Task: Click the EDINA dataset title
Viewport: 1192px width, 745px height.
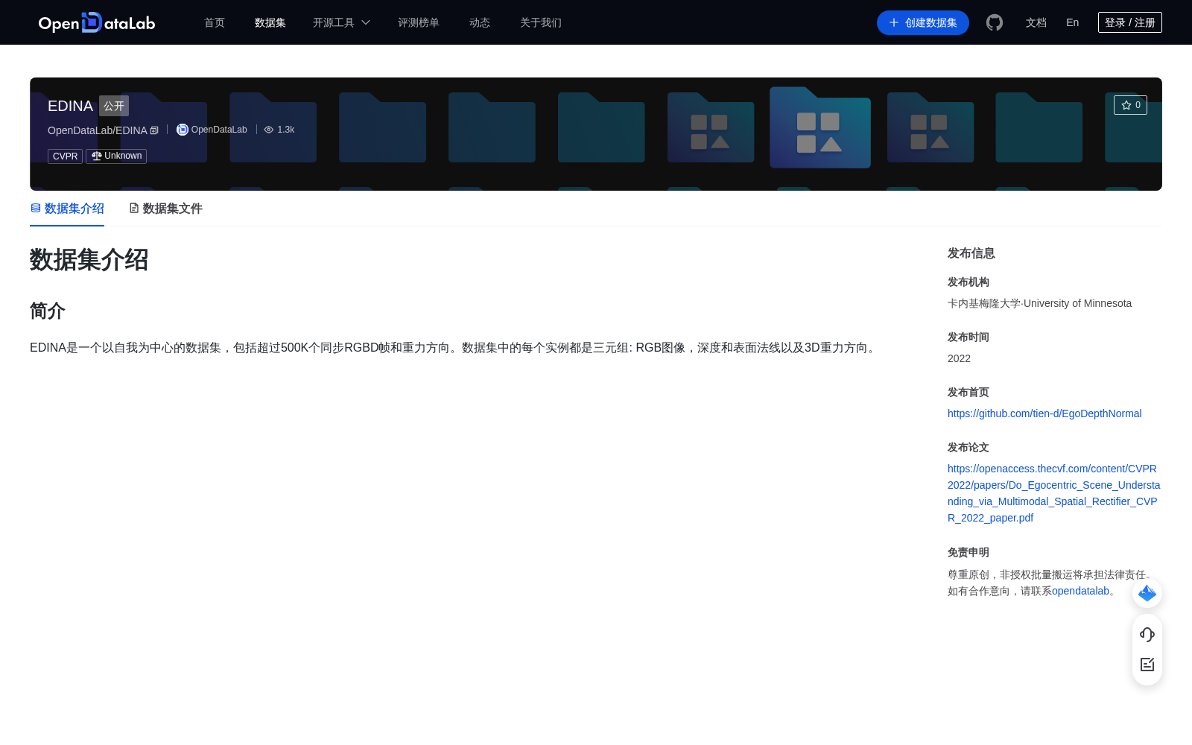Action: tap(70, 106)
